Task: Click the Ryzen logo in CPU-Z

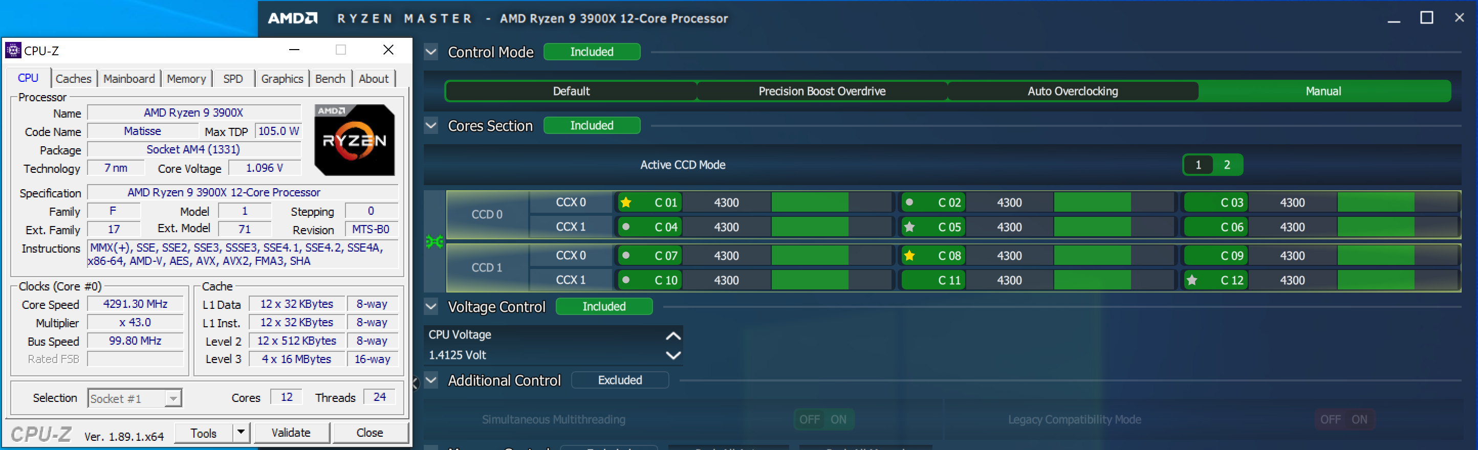Action: [x=355, y=140]
